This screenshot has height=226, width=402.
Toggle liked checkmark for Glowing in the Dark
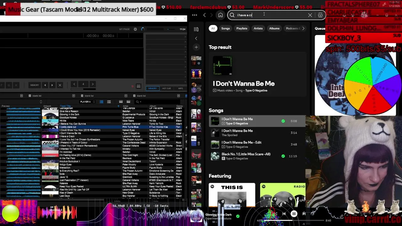coord(238,216)
